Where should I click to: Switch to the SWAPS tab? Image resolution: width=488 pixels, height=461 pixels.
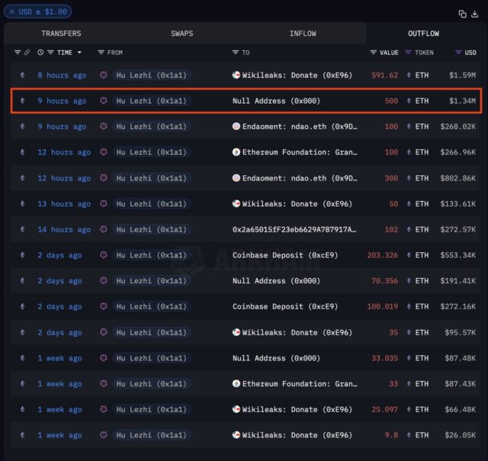click(x=181, y=34)
